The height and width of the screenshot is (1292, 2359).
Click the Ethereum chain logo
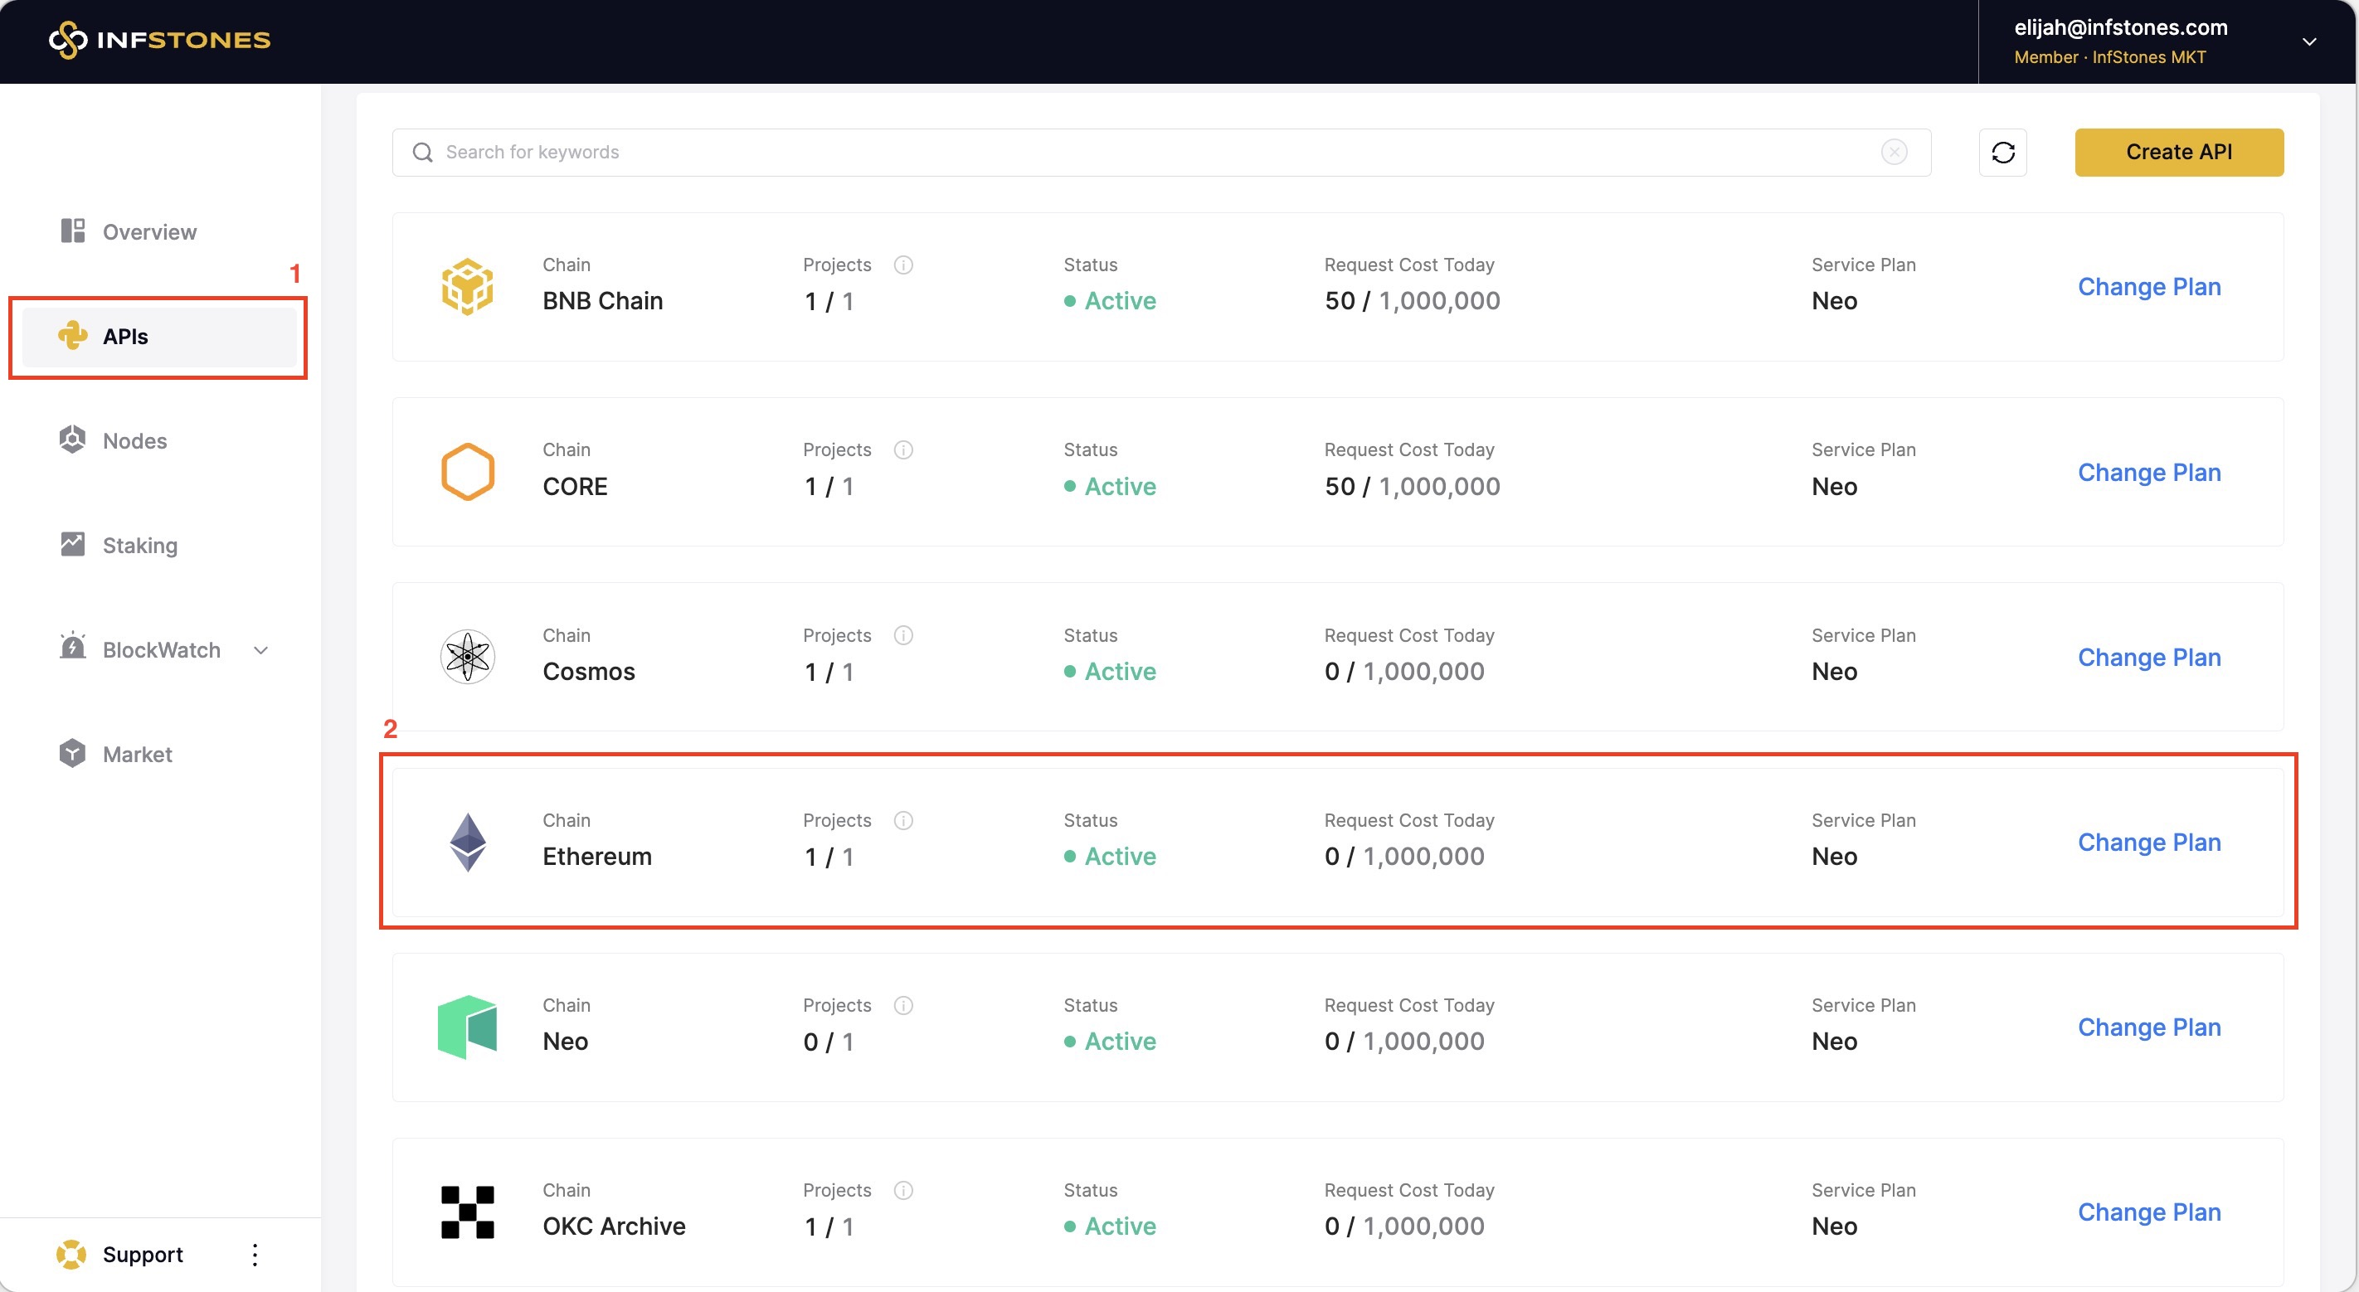(467, 842)
